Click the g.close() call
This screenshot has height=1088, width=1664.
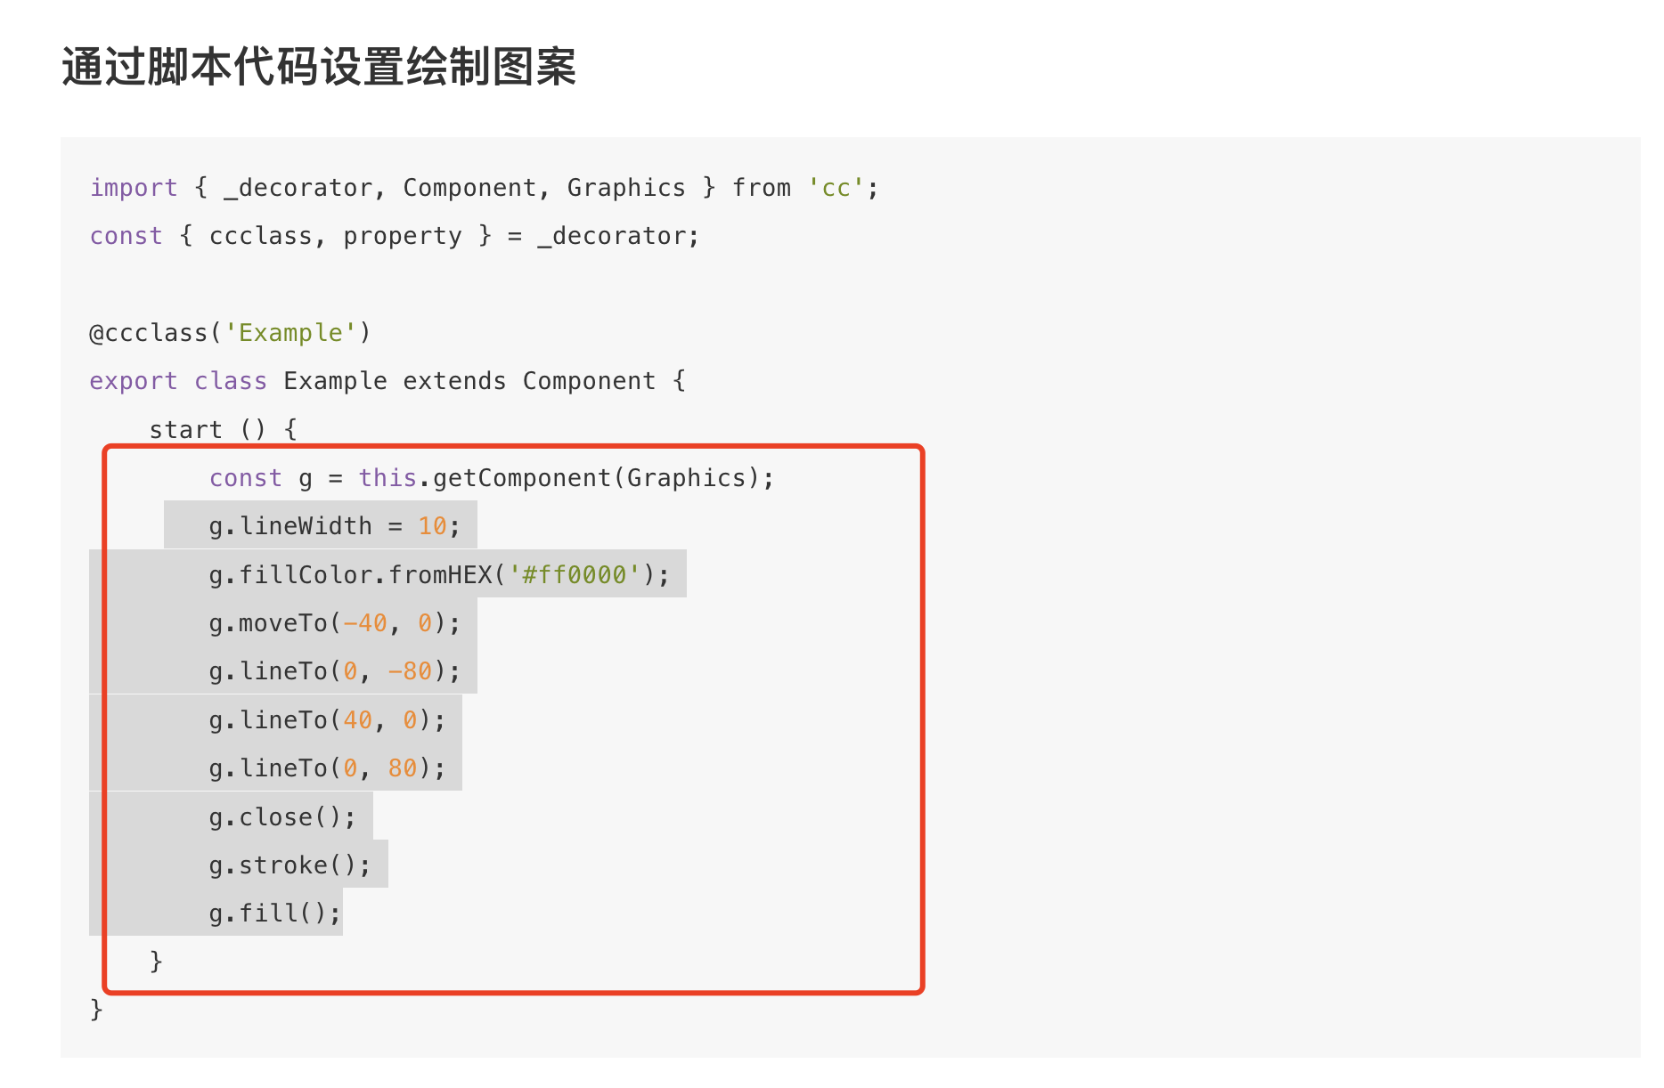[x=281, y=817]
